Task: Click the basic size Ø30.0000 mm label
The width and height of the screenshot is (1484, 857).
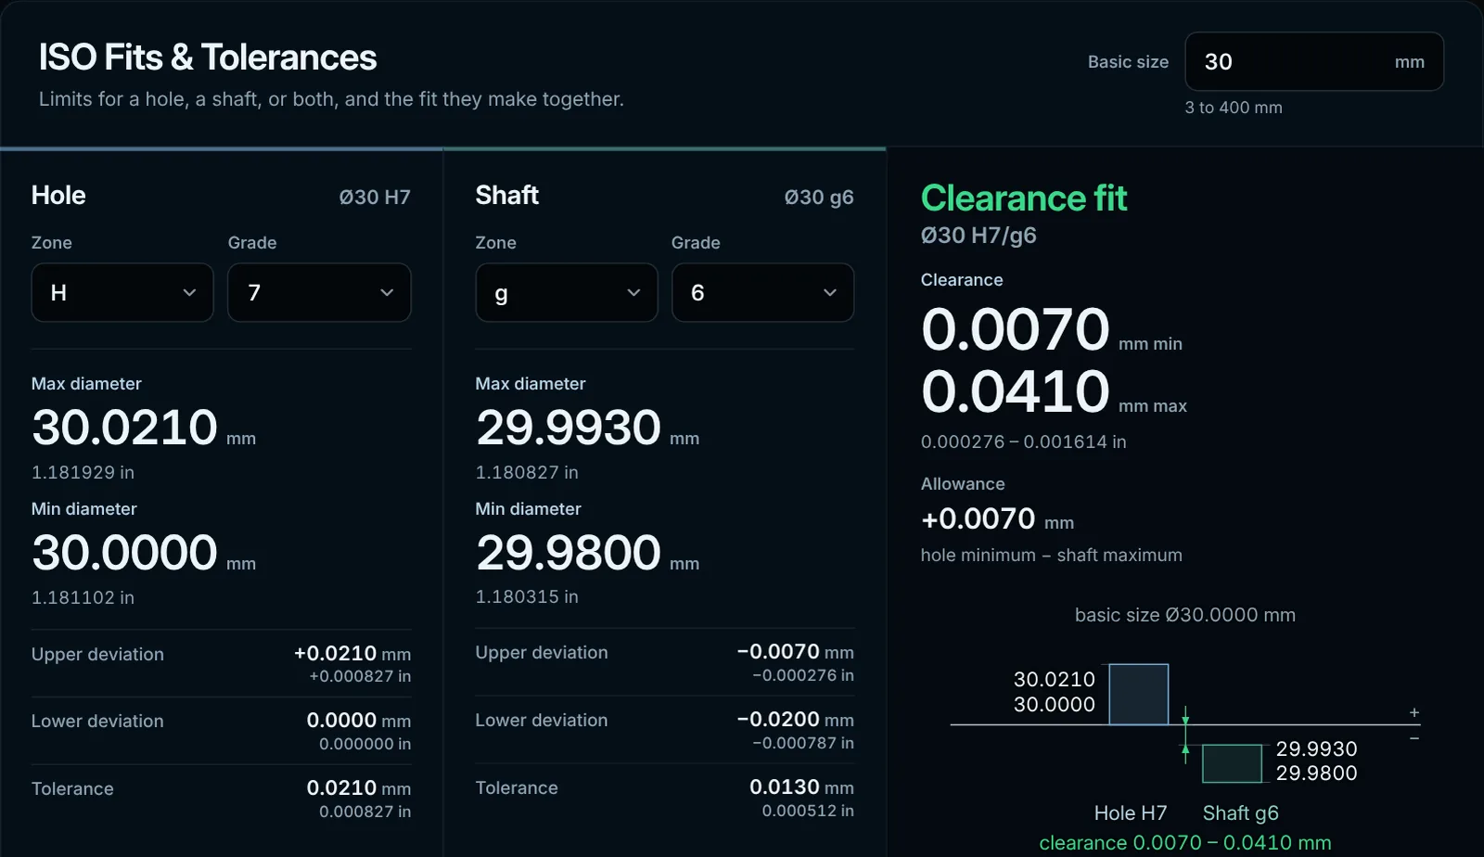Action: pyautogui.click(x=1185, y=615)
